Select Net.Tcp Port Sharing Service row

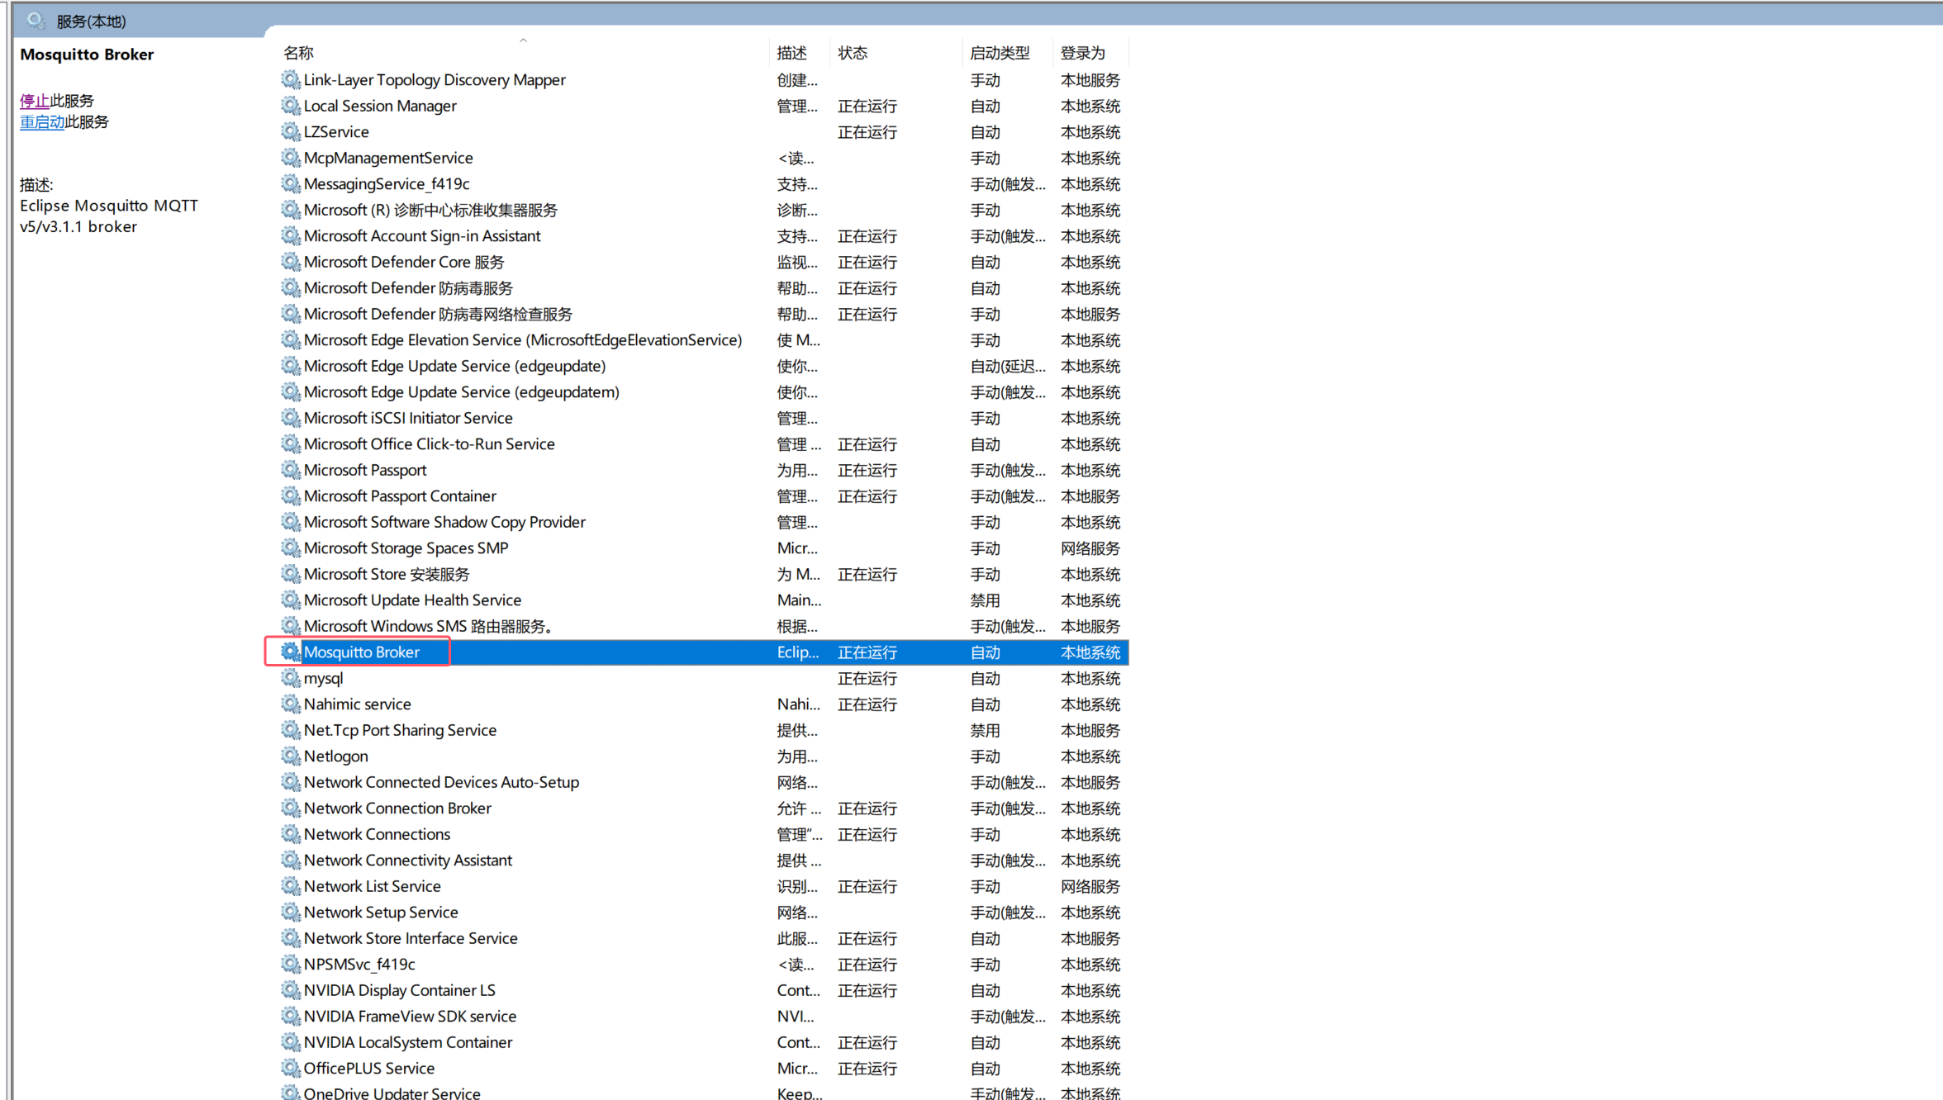click(400, 730)
